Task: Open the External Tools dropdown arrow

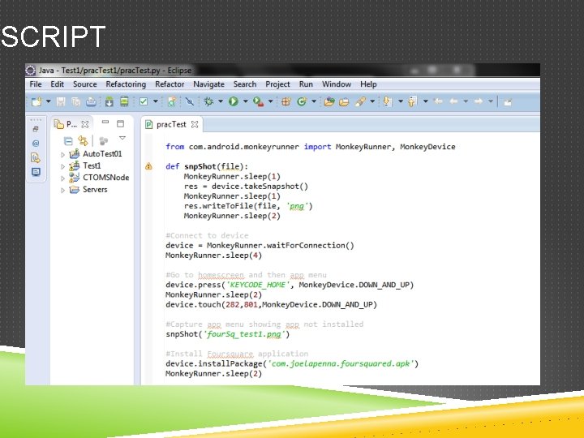Action: click(271, 101)
